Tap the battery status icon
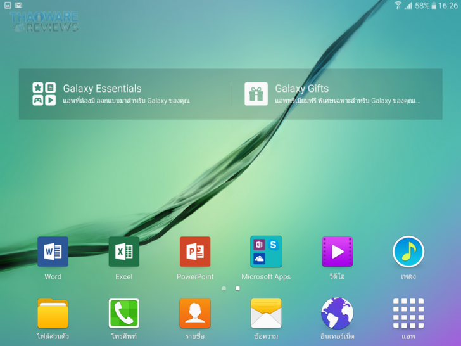The width and height of the screenshot is (461, 346). (434, 6)
